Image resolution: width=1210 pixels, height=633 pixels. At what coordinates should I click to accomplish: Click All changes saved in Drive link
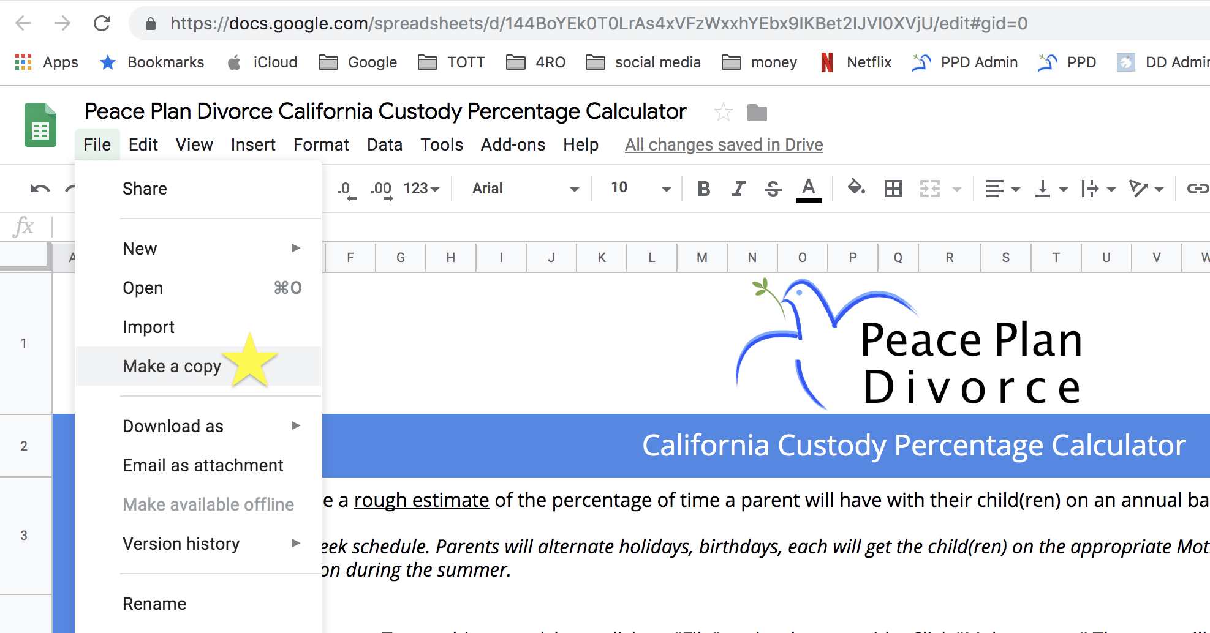click(724, 144)
